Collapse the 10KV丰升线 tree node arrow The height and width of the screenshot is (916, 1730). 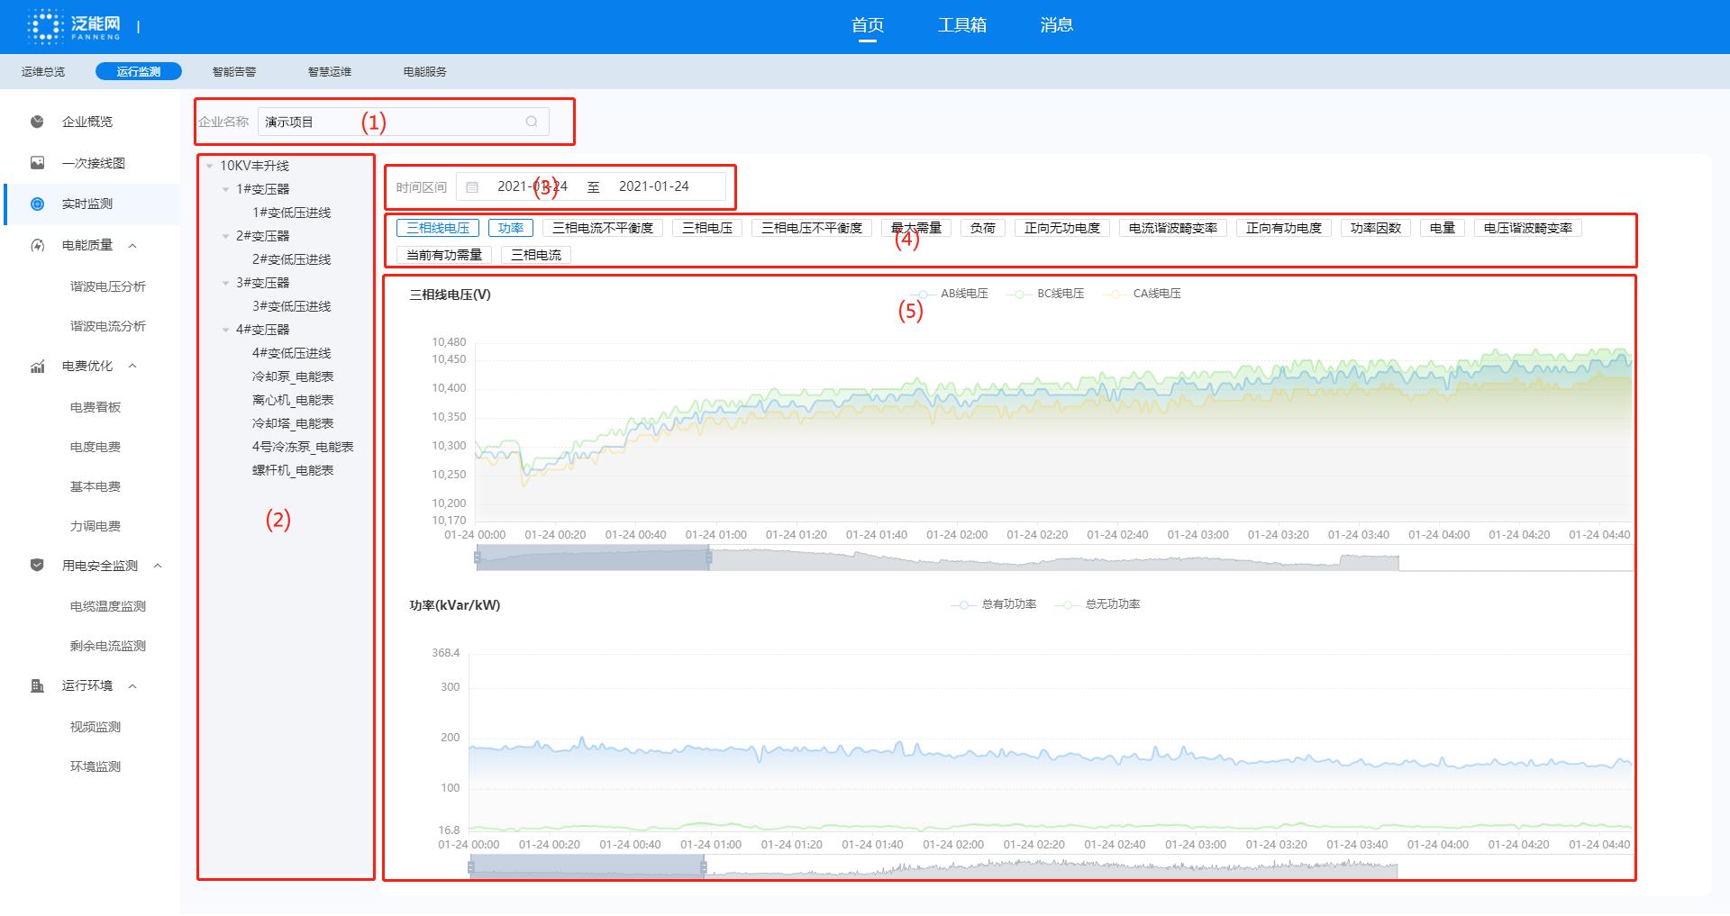209,166
